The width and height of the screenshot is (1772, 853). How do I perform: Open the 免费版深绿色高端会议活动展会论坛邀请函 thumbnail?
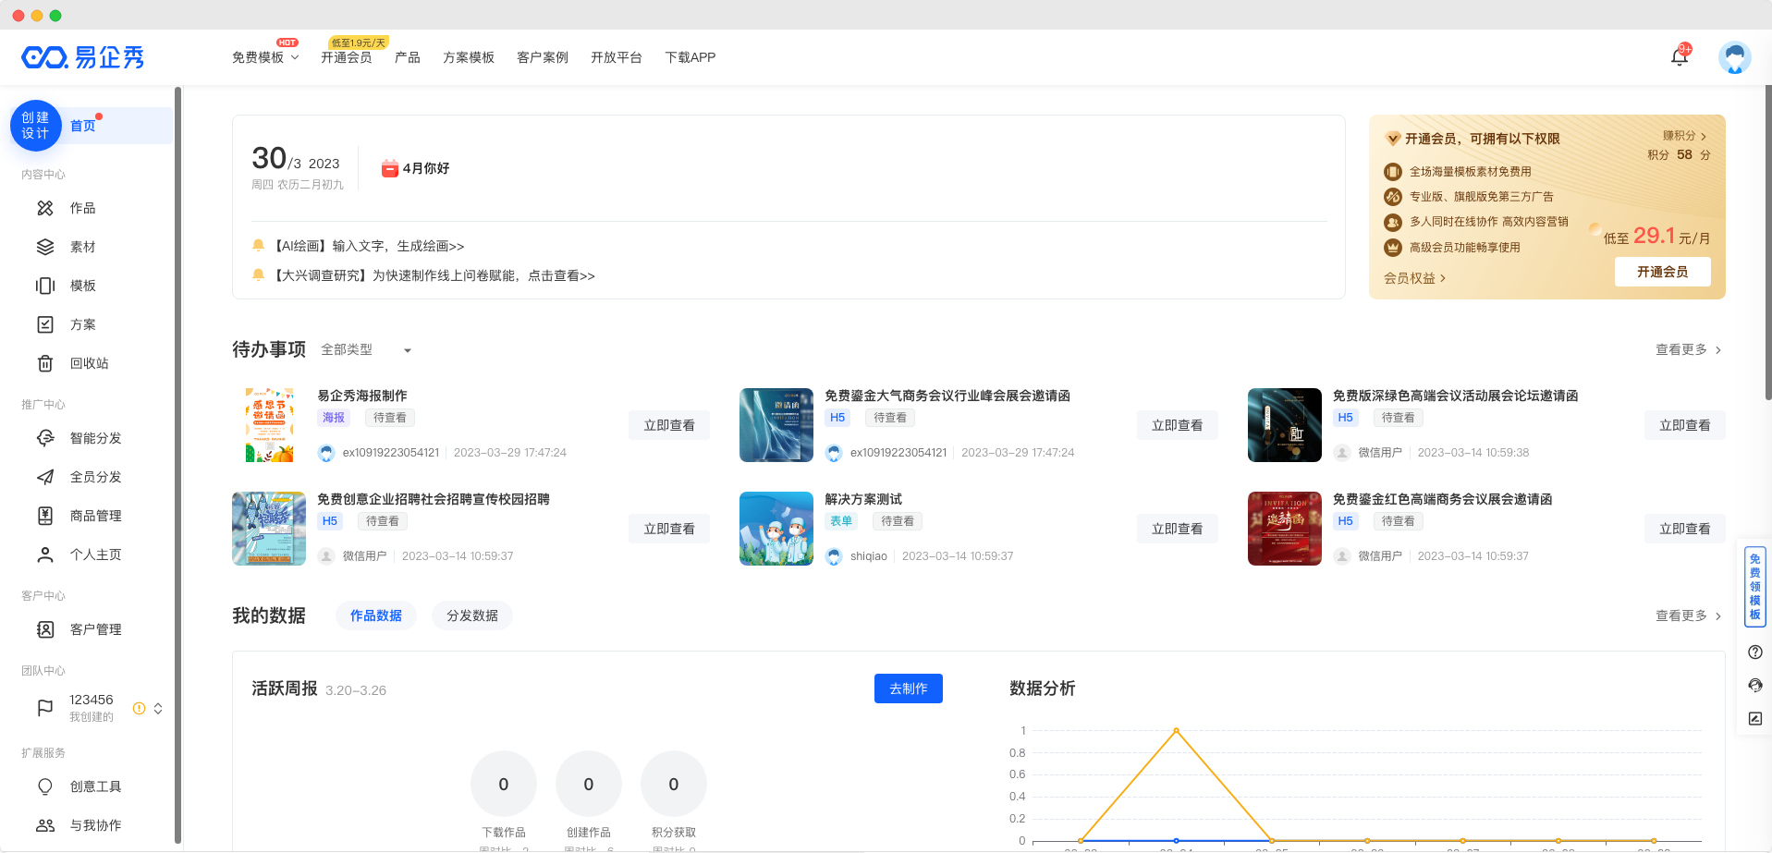(x=1285, y=425)
